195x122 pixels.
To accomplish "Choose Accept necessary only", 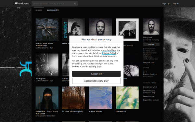I will [97, 81].
